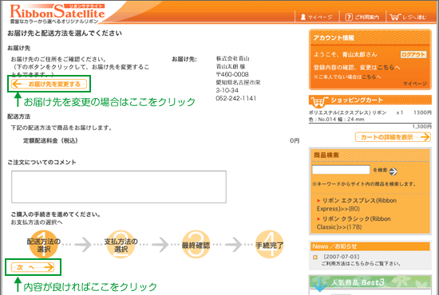
Task: Click step 4 手続完了 circle
Action: tap(269, 245)
